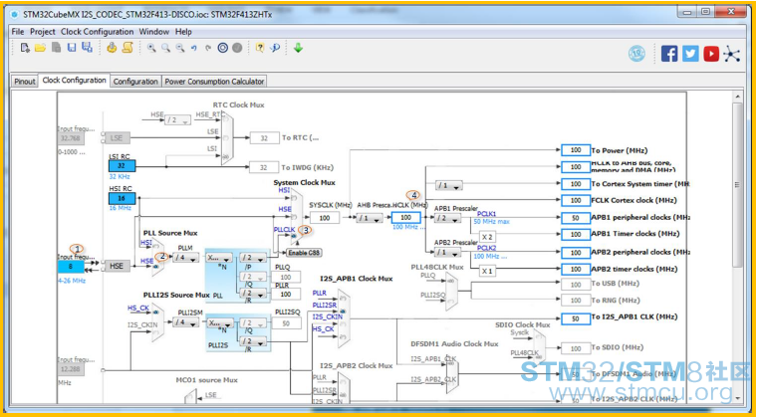The width and height of the screenshot is (757, 417).
Task: Select LSE in RTC Clock Mux
Action: point(225,138)
